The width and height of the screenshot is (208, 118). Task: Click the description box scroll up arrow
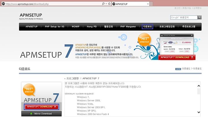(199, 86)
